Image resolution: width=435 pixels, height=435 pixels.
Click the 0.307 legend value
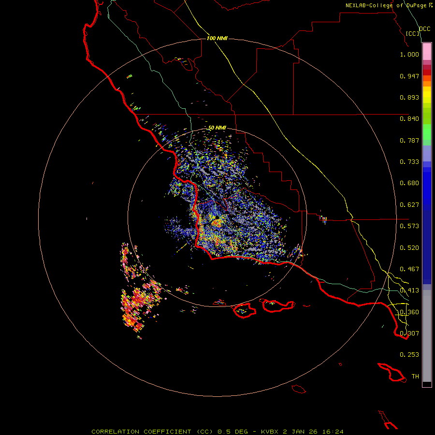pyautogui.click(x=409, y=333)
